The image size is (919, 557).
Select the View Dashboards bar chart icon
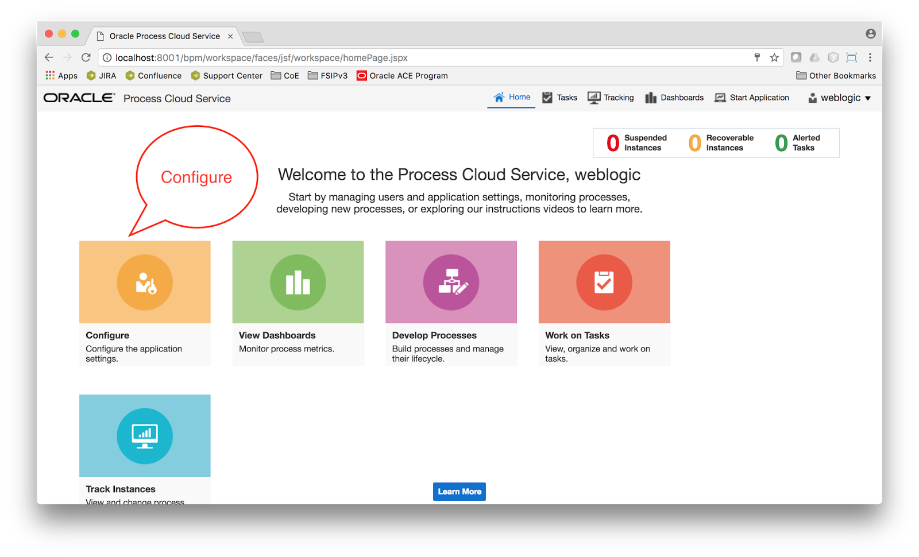pyautogui.click(x=298, y=282)
